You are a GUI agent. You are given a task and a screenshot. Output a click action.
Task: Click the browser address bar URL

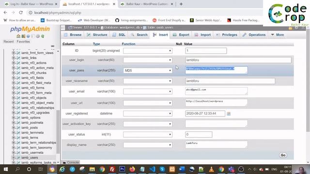tap(58, 13)
